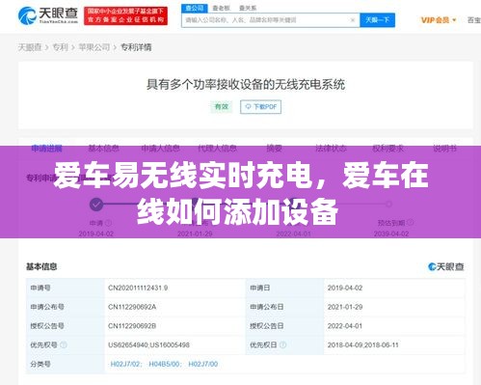This screenshot has width=481, height=385.
Task: Click the 申请日 value 2019-04-02 in the table
Action: point(345,288)
